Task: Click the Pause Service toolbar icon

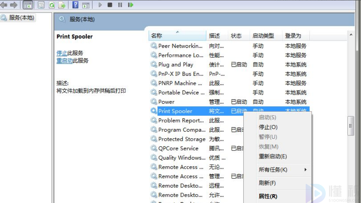Action: click(120, 4)
